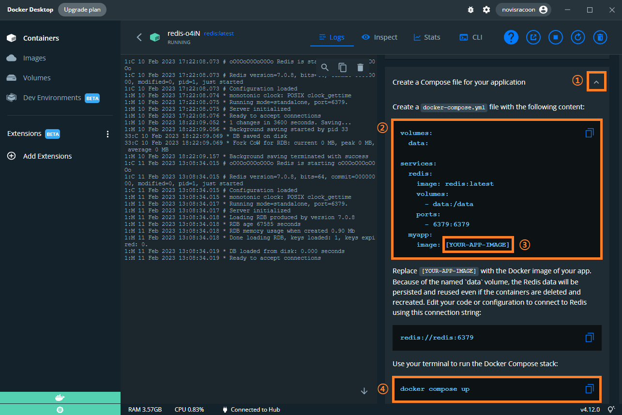Click the lightbulb feedback icon
Viewport: 622px width, 415px height.
(611, 410)
